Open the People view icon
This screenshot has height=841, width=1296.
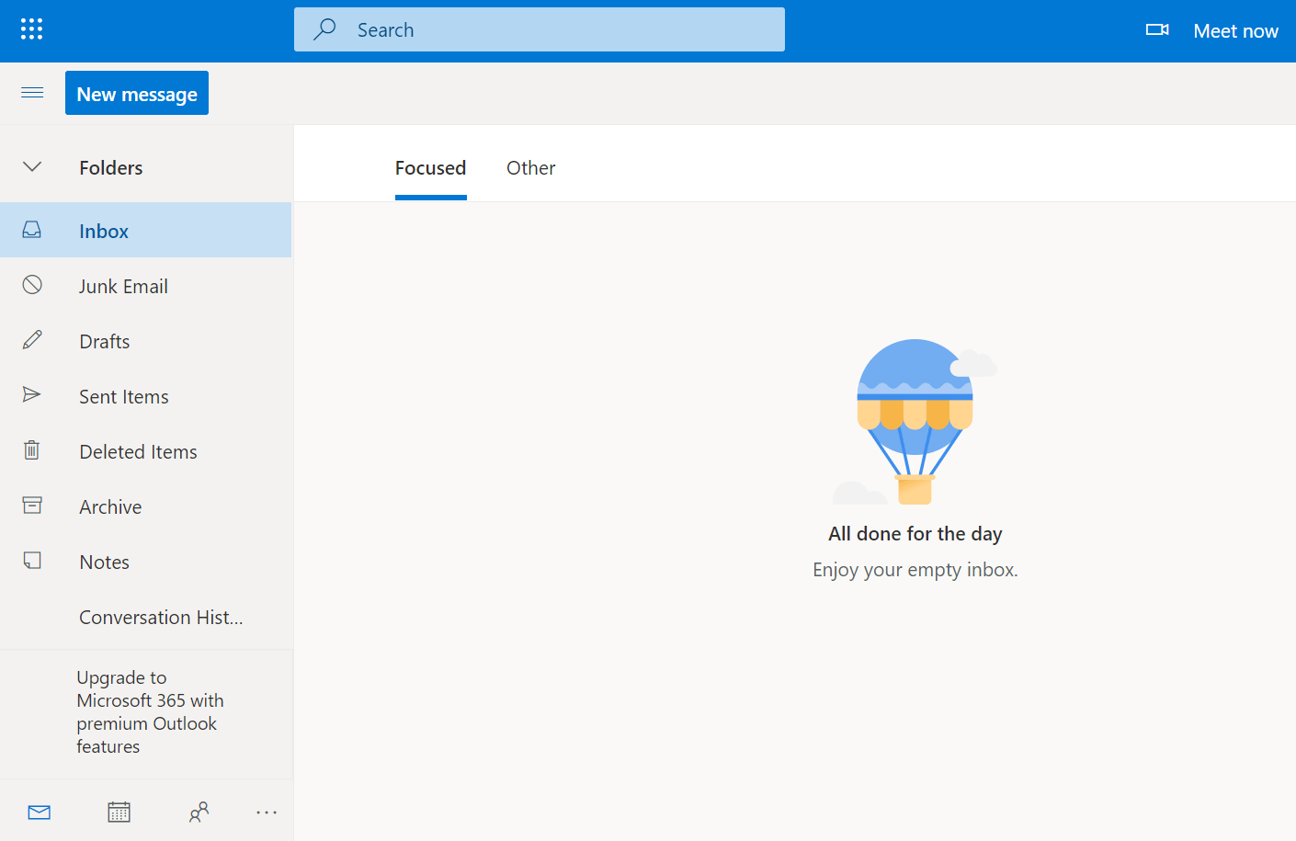click(199, 812)
